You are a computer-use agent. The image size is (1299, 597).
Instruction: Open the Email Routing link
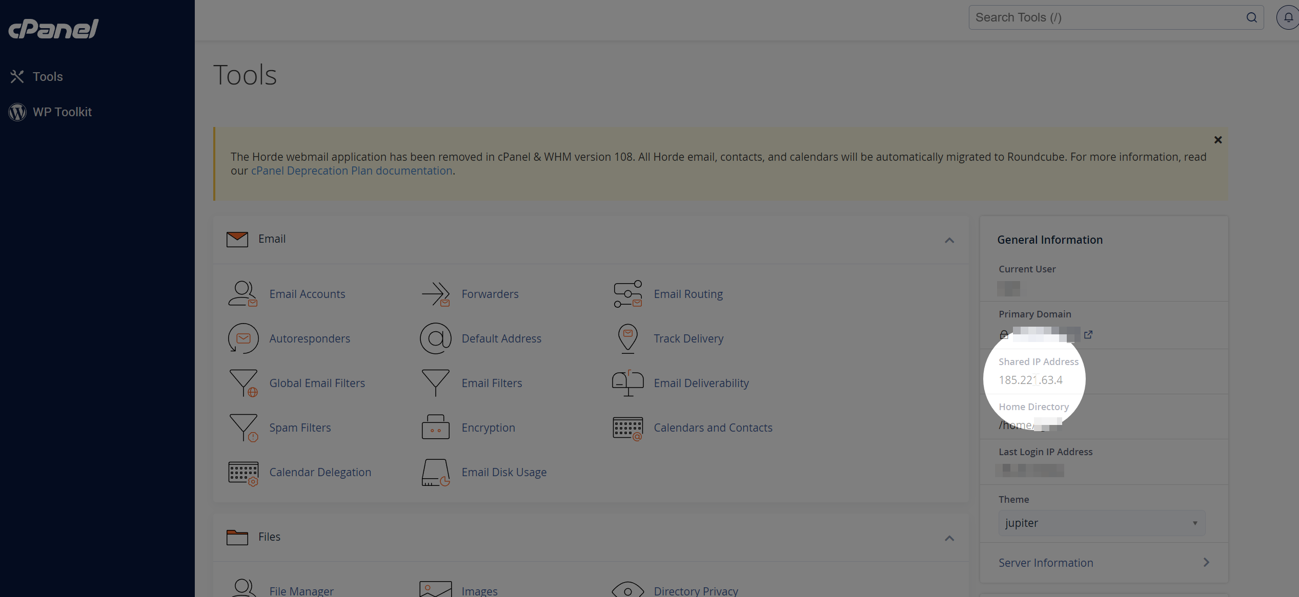coord(688,294)
